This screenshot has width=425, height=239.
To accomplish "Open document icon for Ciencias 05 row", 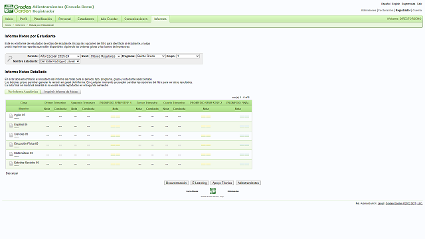I will click(11, 135).
